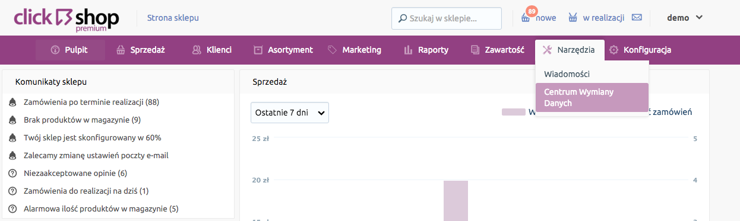Image resolution: width=740 pixels, height=221 pixels.
Task: Click the basket icon for orders w realizacji
Action: pos(573,18)
